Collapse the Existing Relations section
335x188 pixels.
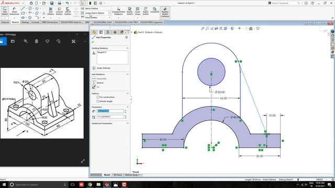pos(128,48)
